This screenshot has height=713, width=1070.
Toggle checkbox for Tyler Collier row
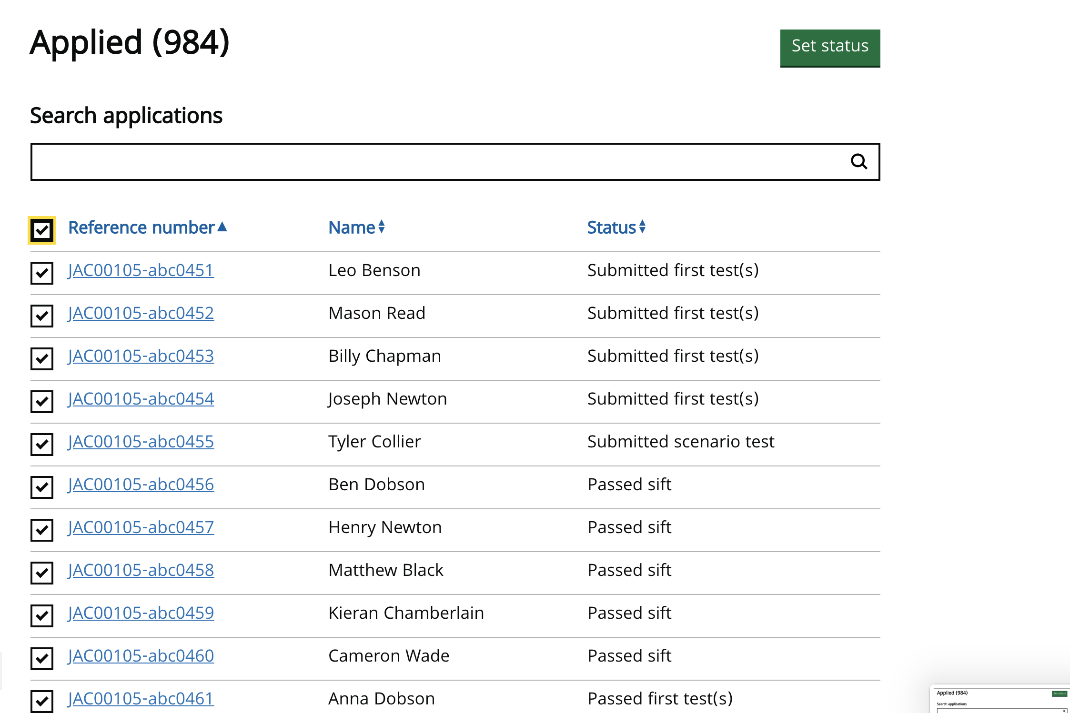(x=42, y=445)
